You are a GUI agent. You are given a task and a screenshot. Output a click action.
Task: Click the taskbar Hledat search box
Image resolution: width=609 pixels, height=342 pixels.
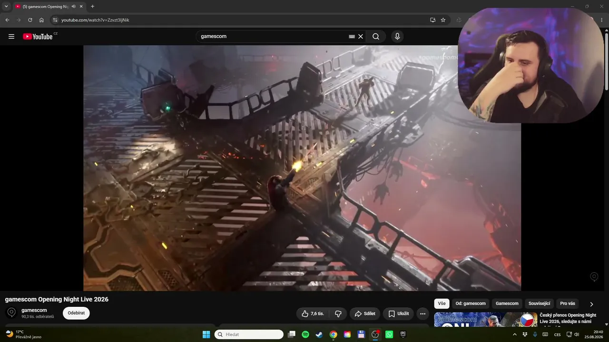(249, 334)
